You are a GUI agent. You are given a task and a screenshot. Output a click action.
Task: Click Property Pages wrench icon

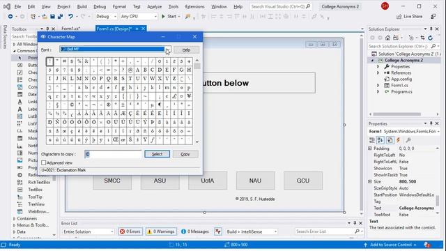coord(408,140)
